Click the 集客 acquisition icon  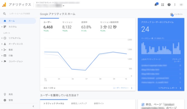click(x=5, y=50)
